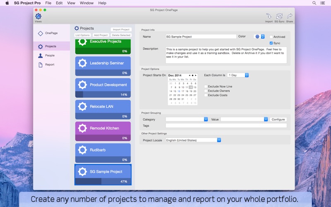This screenshot has width=331, height=207.
Task: Jump to today using calendar dot
Action: coord(192,75)
